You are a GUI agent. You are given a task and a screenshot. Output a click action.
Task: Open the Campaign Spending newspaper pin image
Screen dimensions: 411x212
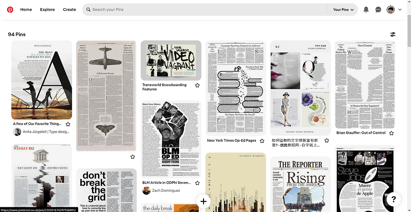click(x=236, y=88)
